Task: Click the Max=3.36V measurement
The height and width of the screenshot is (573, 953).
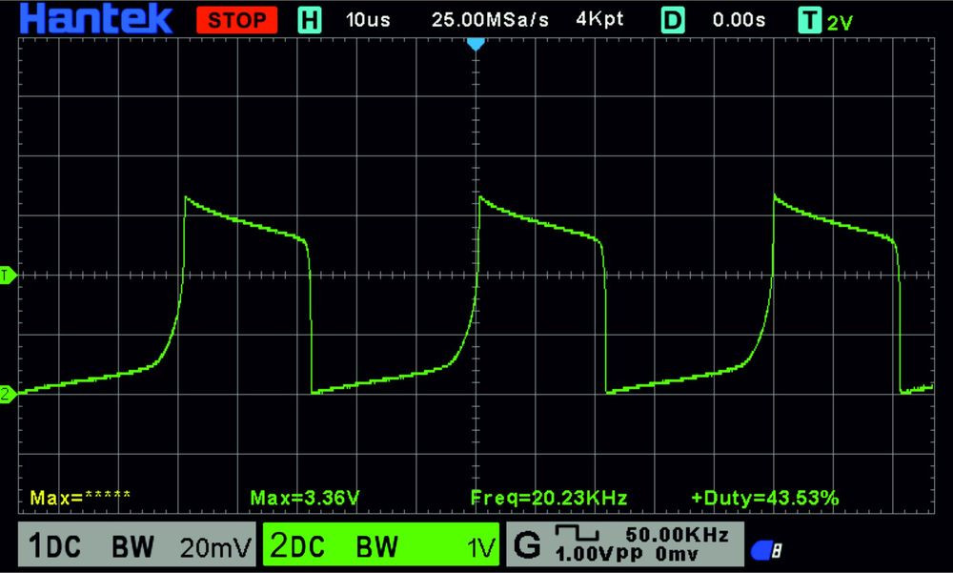Action: [305, 498]
